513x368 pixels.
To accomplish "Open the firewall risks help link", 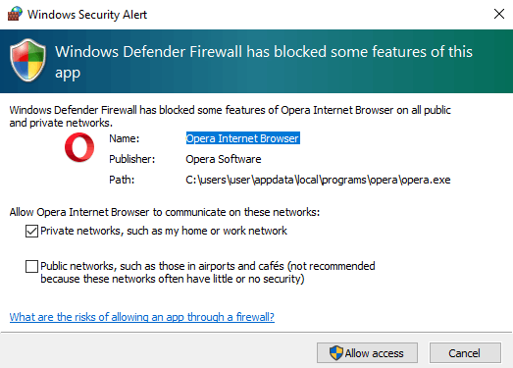I will 141,317.
